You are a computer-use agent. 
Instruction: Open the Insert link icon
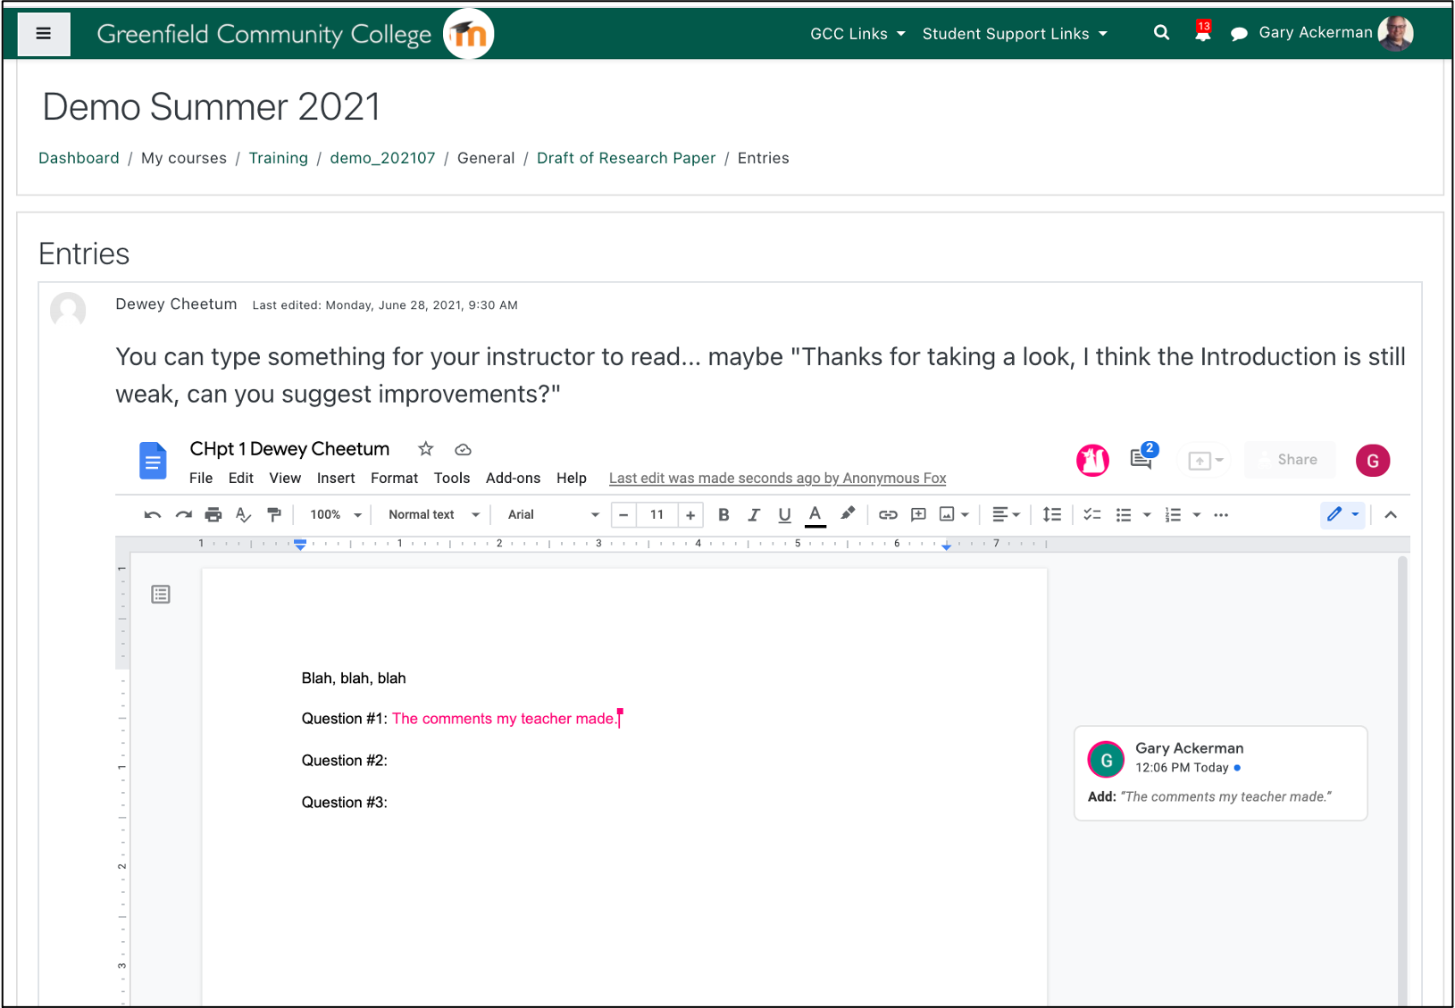[888, 514]
